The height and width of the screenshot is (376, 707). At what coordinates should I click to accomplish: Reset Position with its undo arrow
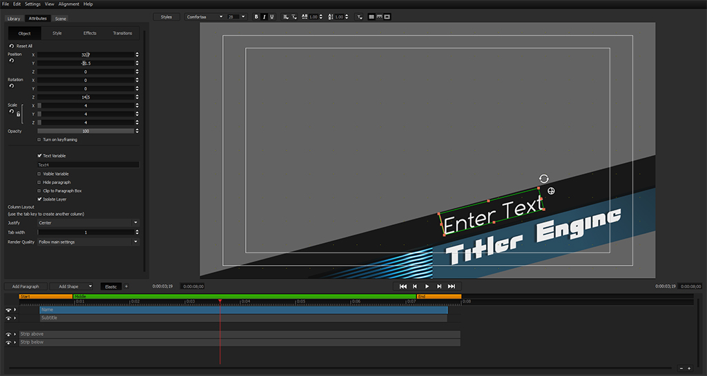click(x=11, y=60)
